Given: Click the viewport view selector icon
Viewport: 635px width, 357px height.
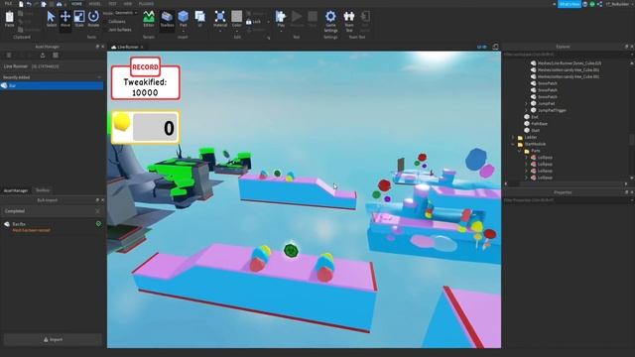Looking at the screenshot, I should (x=495, y=47).
